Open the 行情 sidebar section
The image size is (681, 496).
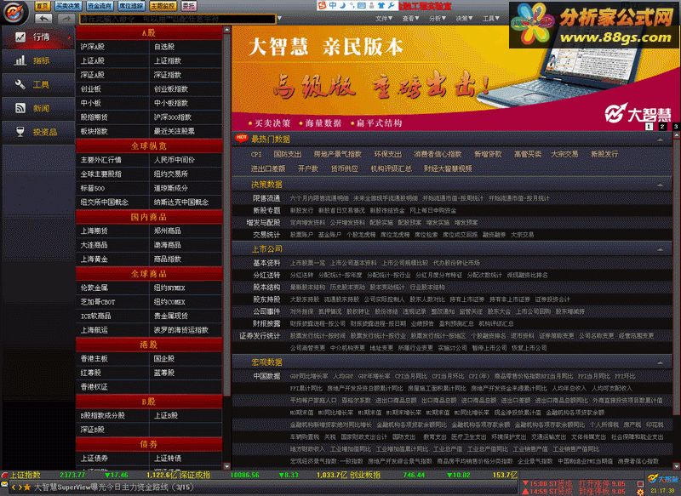point(38,37)
